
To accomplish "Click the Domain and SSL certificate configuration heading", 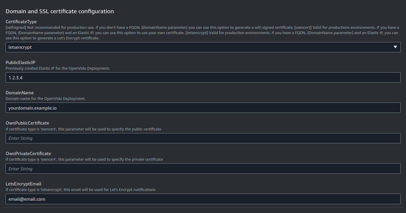I will point(60,11).
